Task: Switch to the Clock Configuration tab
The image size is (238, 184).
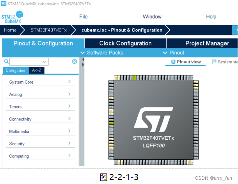Action: point(125,43)
